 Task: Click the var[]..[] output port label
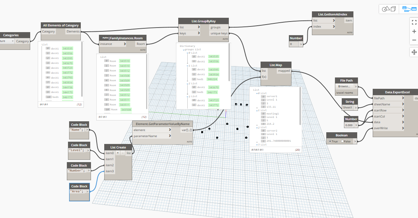point(187,130)
